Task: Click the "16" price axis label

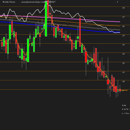Action: 123,26
